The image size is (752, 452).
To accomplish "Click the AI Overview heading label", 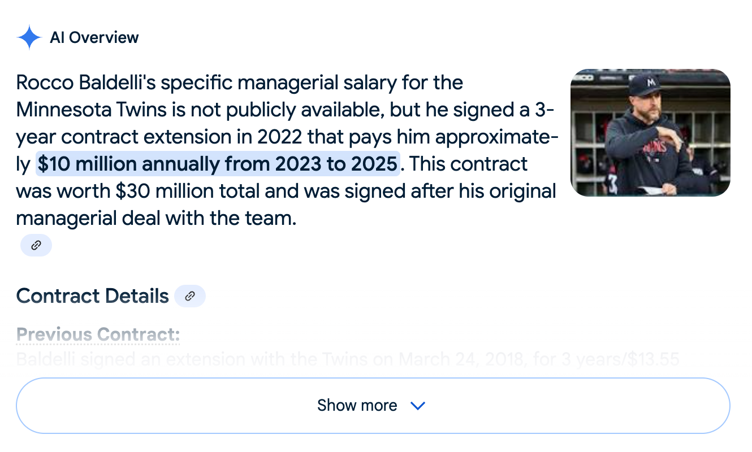I will (x=94, y=38).
